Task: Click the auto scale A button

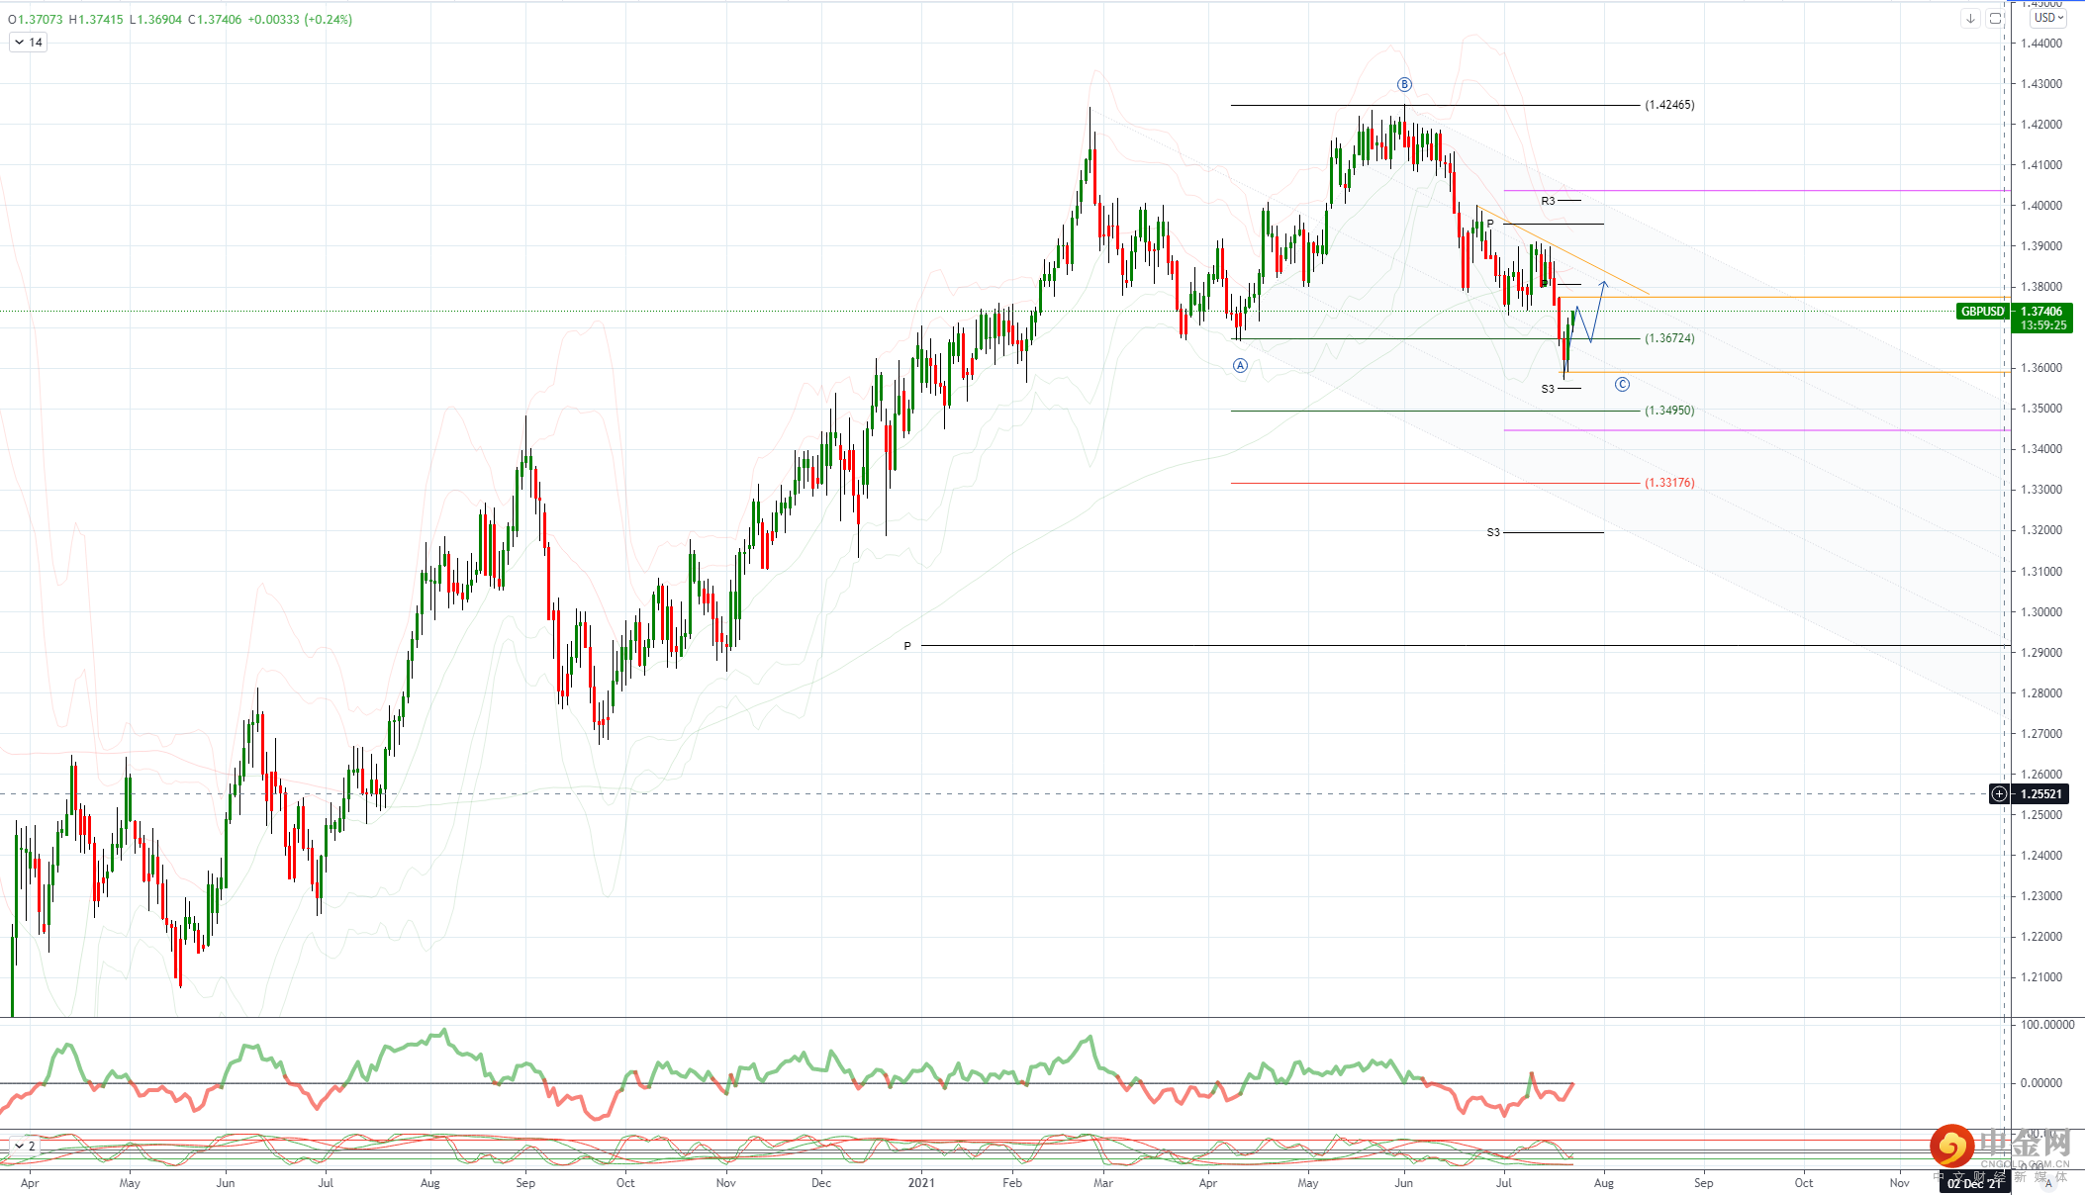Action: [x=2048, y=1182]
